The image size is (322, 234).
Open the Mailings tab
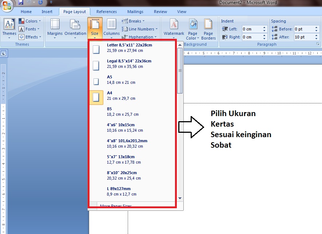coord(135,12)
